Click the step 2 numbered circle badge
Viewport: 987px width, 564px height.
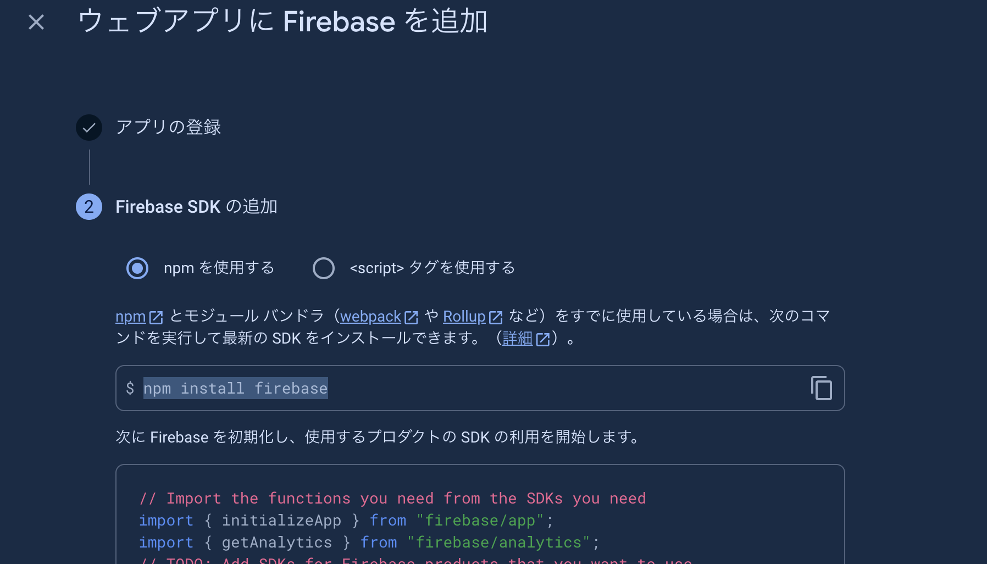click(x=88, y=207)
